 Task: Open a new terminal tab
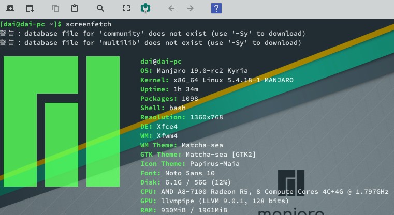pos(10,8)
